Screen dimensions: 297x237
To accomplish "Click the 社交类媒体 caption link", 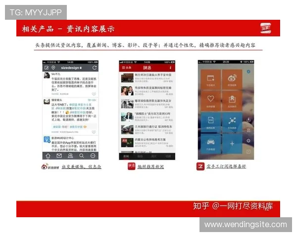I will click(82, 167).
